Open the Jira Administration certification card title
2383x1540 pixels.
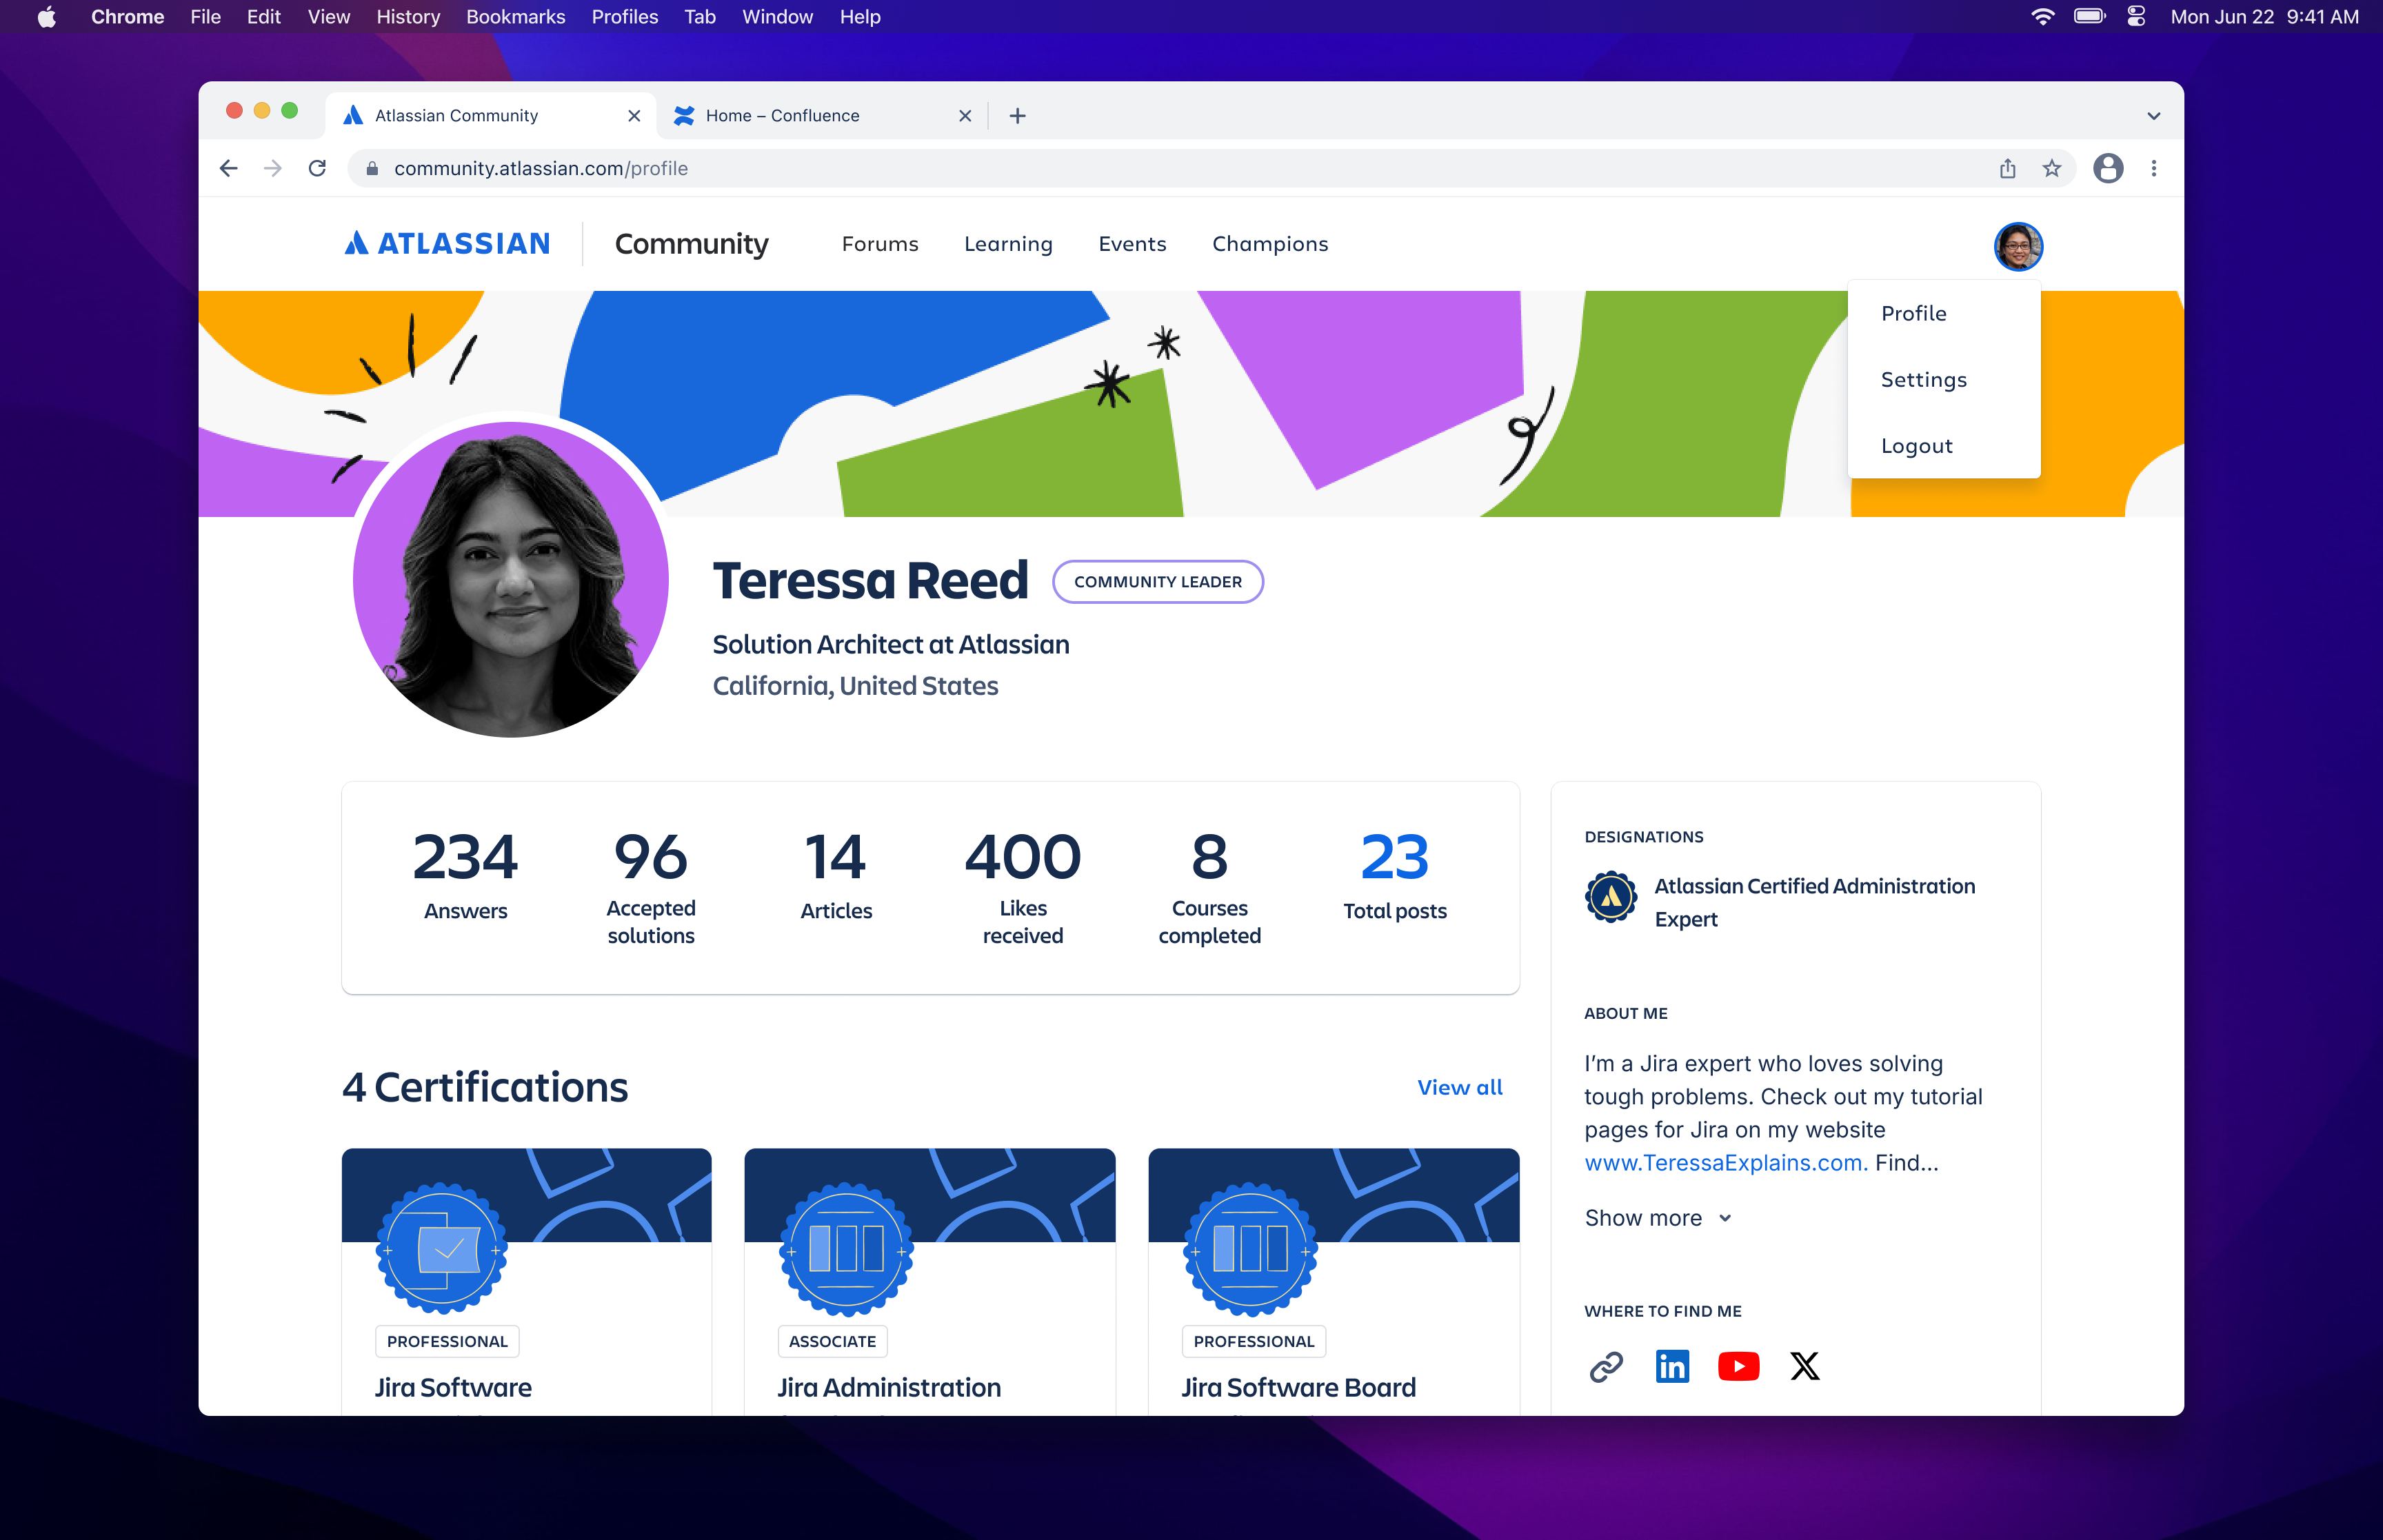pos(889,1387)
